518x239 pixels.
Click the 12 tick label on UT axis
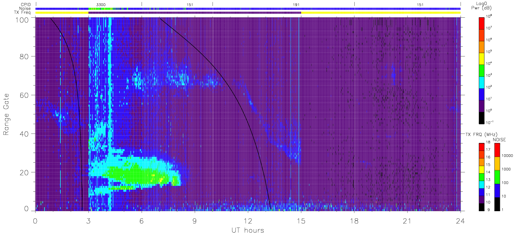click(x=248, y=221)
